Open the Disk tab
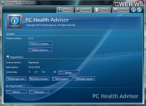Image resolution: width=146 pixels, height=106 pixels. coord(102,10)
